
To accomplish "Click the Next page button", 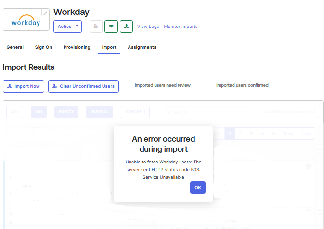I will [288, 134].
